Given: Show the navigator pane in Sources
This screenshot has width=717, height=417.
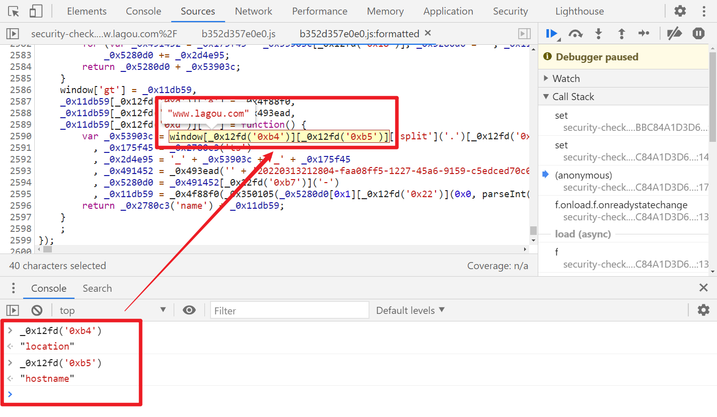Looking at the screenshot, I should 13,34.
